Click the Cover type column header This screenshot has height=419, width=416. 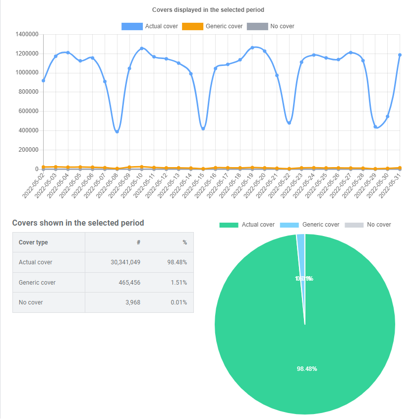[x=33, y=242]
